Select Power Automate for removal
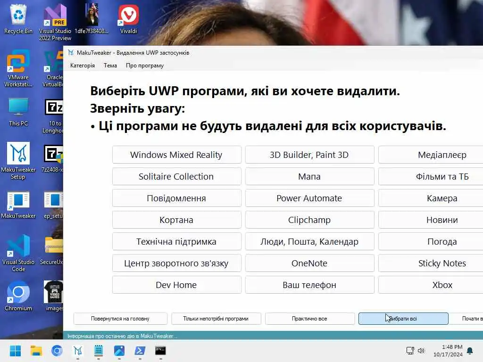483x362 pixels. (309, 198)
